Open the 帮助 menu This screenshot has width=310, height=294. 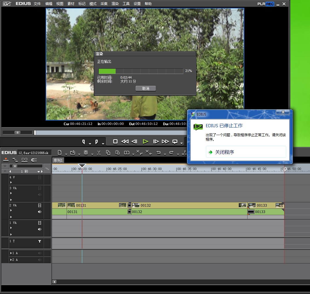click(148, 4)
